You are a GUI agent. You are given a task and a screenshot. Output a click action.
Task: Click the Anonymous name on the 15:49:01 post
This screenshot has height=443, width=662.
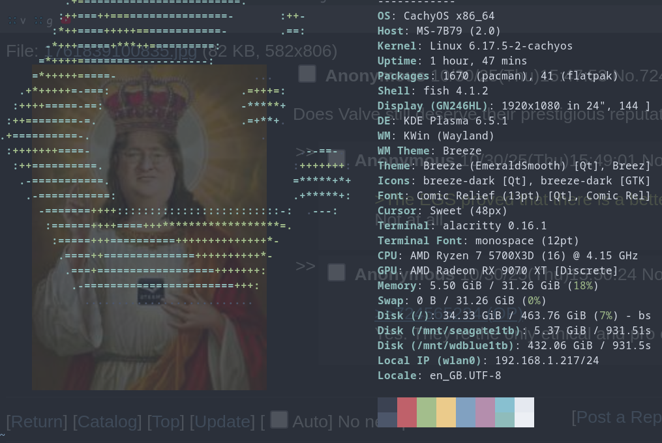pos(405,161)
